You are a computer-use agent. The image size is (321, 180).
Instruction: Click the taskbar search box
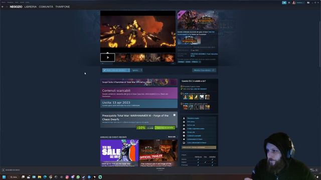[x=14, y=177]
